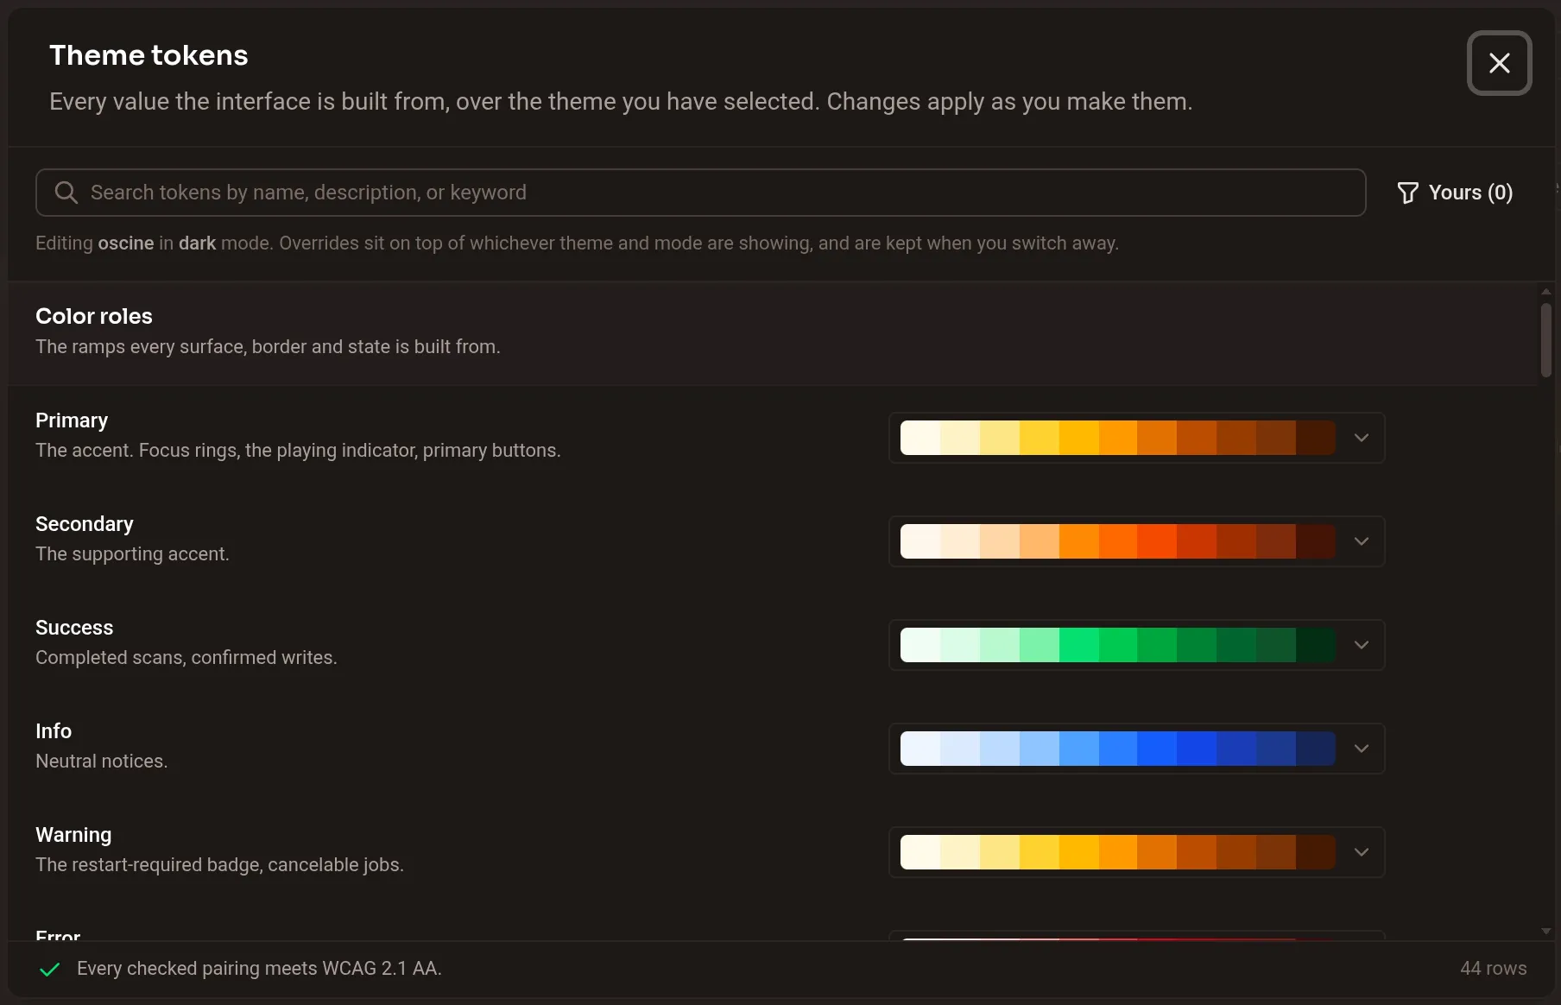1561x1005 pixels.
Task: Click 'The supporting accent.' description
Action: tap(132, 554)
